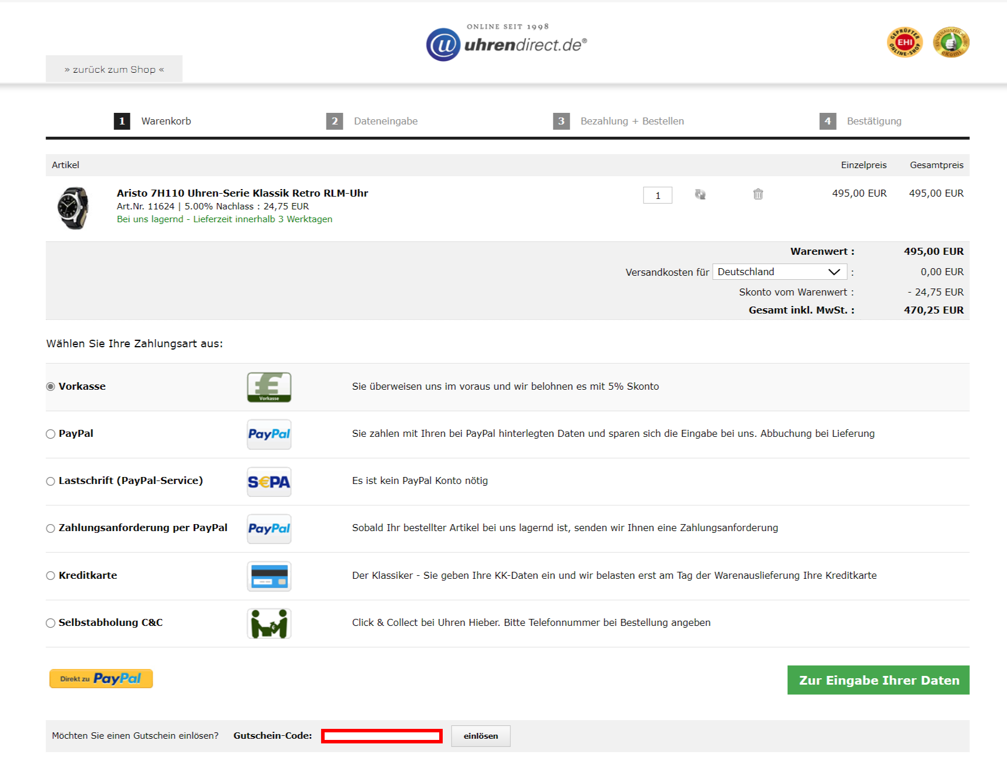
Task: Click 'Bei uns lagernd' delivery text
Action: point(225,219)
